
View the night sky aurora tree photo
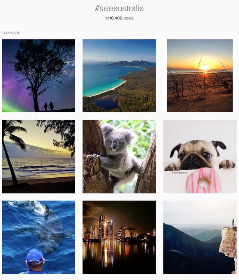38,76
